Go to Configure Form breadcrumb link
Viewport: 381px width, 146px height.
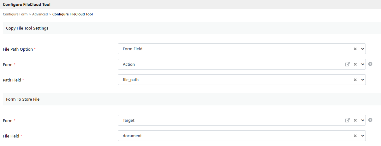pyautogui.click(x=15, y=14)
